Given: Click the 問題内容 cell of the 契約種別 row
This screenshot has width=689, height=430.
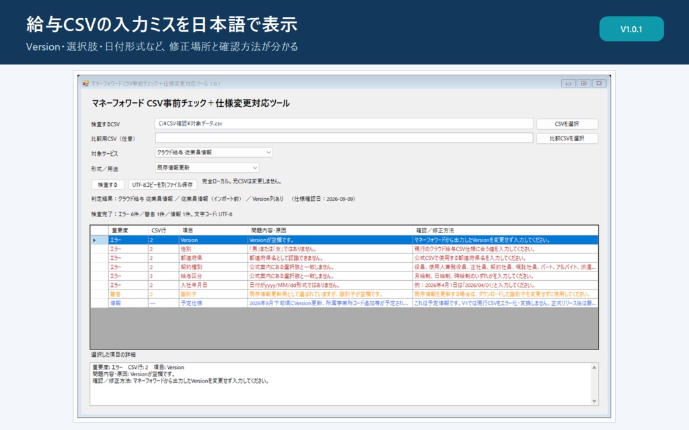Looking at the screenshot, I should (330, 267).
